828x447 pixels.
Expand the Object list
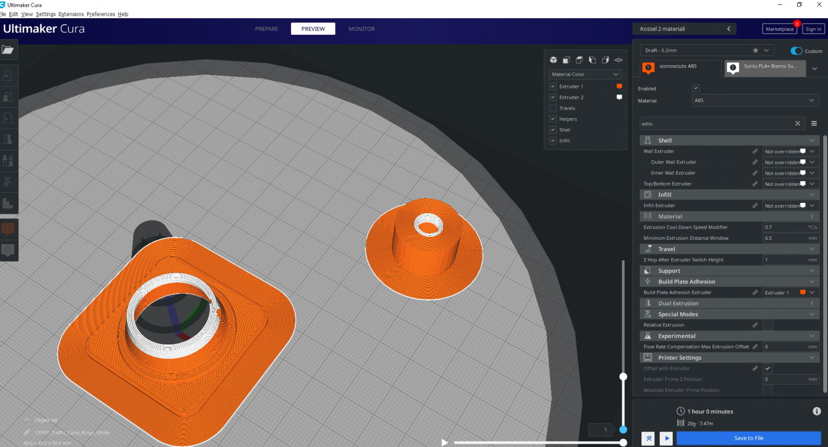click(41, 420)
